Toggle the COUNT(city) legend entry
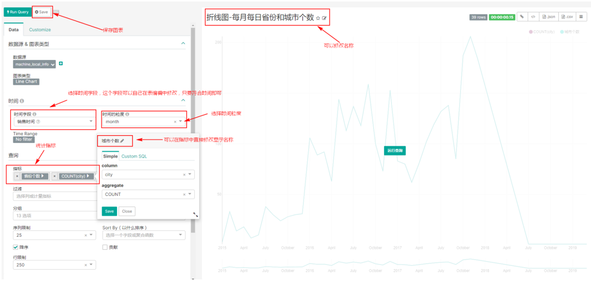The image size is (591, 281). pyautogui.click(x=542, y=32)
